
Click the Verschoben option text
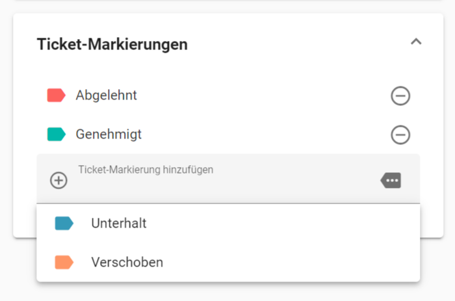pos(127,263)
